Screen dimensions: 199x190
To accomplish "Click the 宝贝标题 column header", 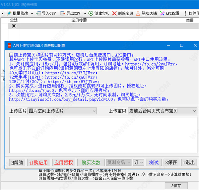I will (x=79, y=20).
